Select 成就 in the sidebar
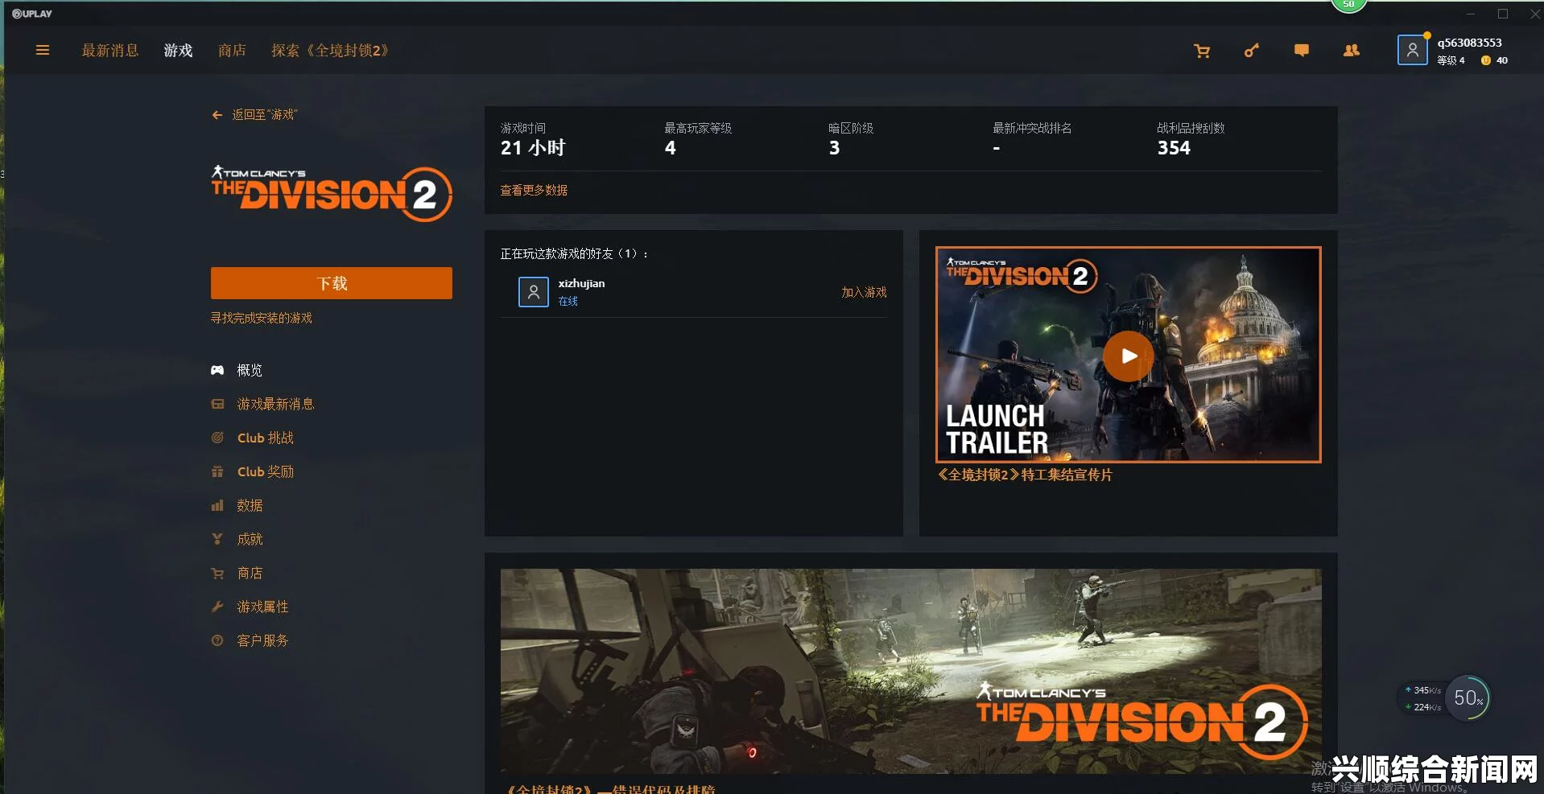The width and height of the screenshot is (1544, 794). click(250, 539)
